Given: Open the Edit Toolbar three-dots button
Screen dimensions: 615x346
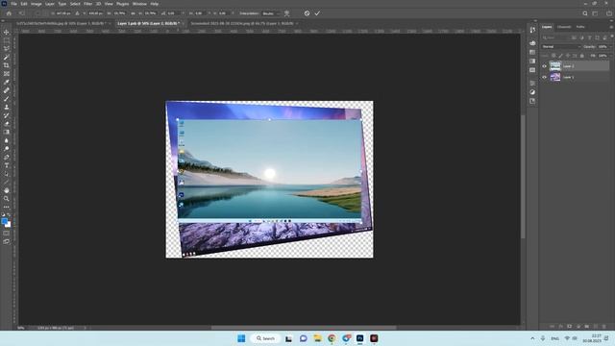Looking at the screenshot, I should (7, 207).
